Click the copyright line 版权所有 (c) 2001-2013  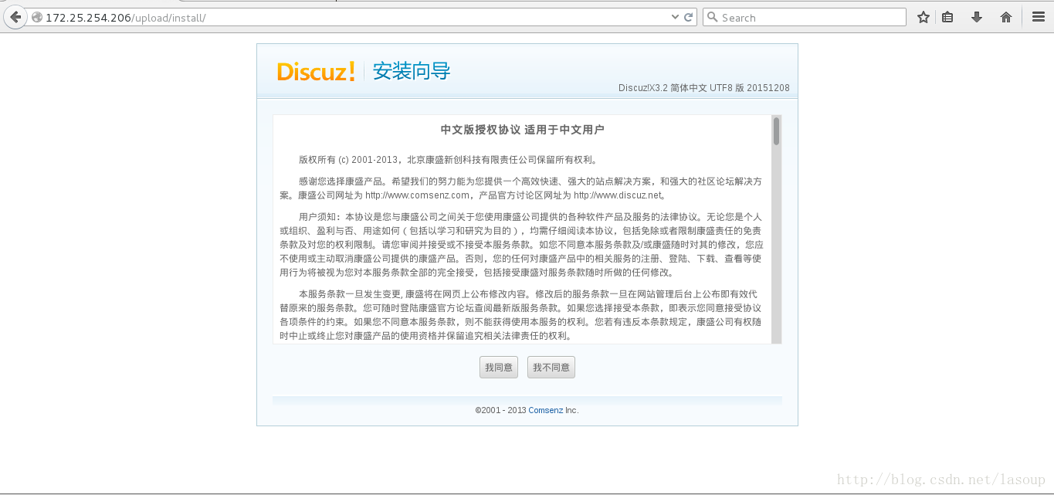pyautogui.click(x=448, y=160)
